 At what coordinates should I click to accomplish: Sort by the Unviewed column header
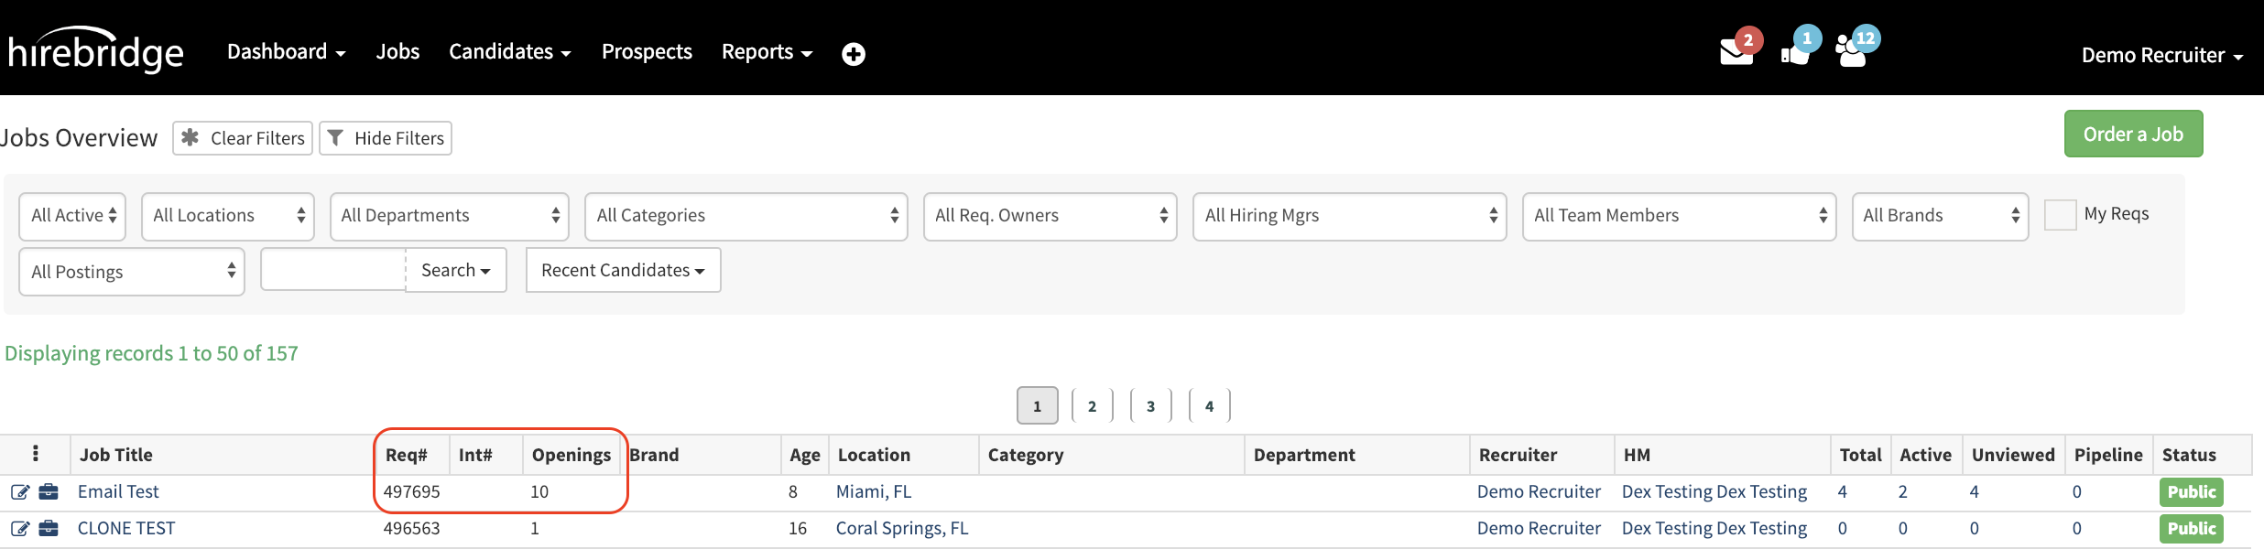[2013, 455]
